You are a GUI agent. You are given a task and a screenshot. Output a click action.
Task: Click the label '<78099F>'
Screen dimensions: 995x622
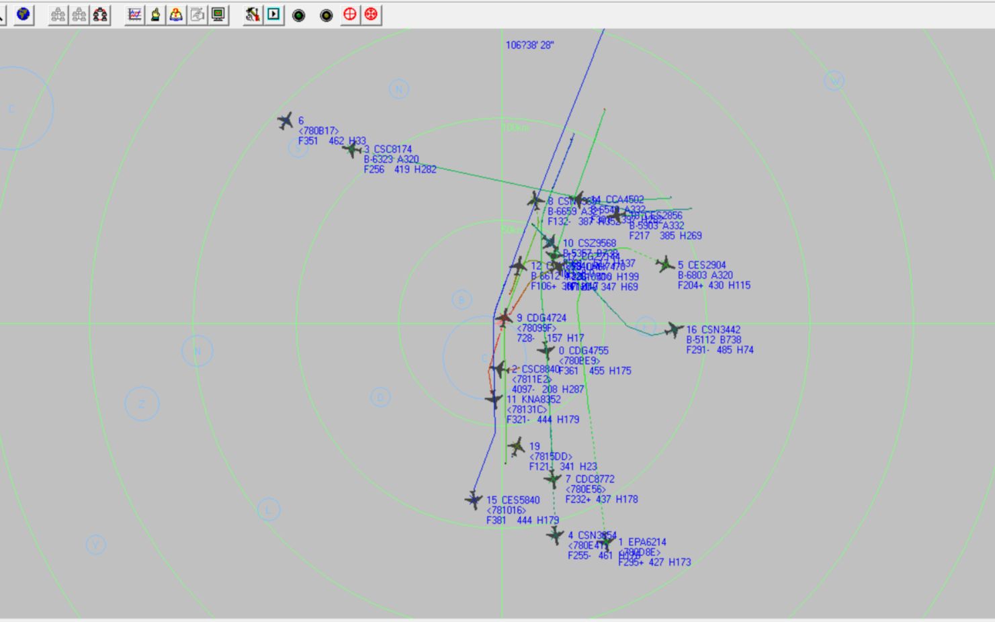536,328
